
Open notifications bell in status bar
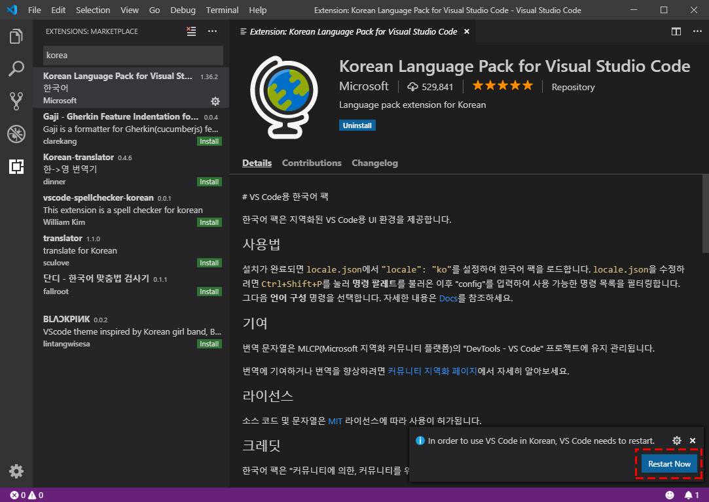click(x=691, y=495)
